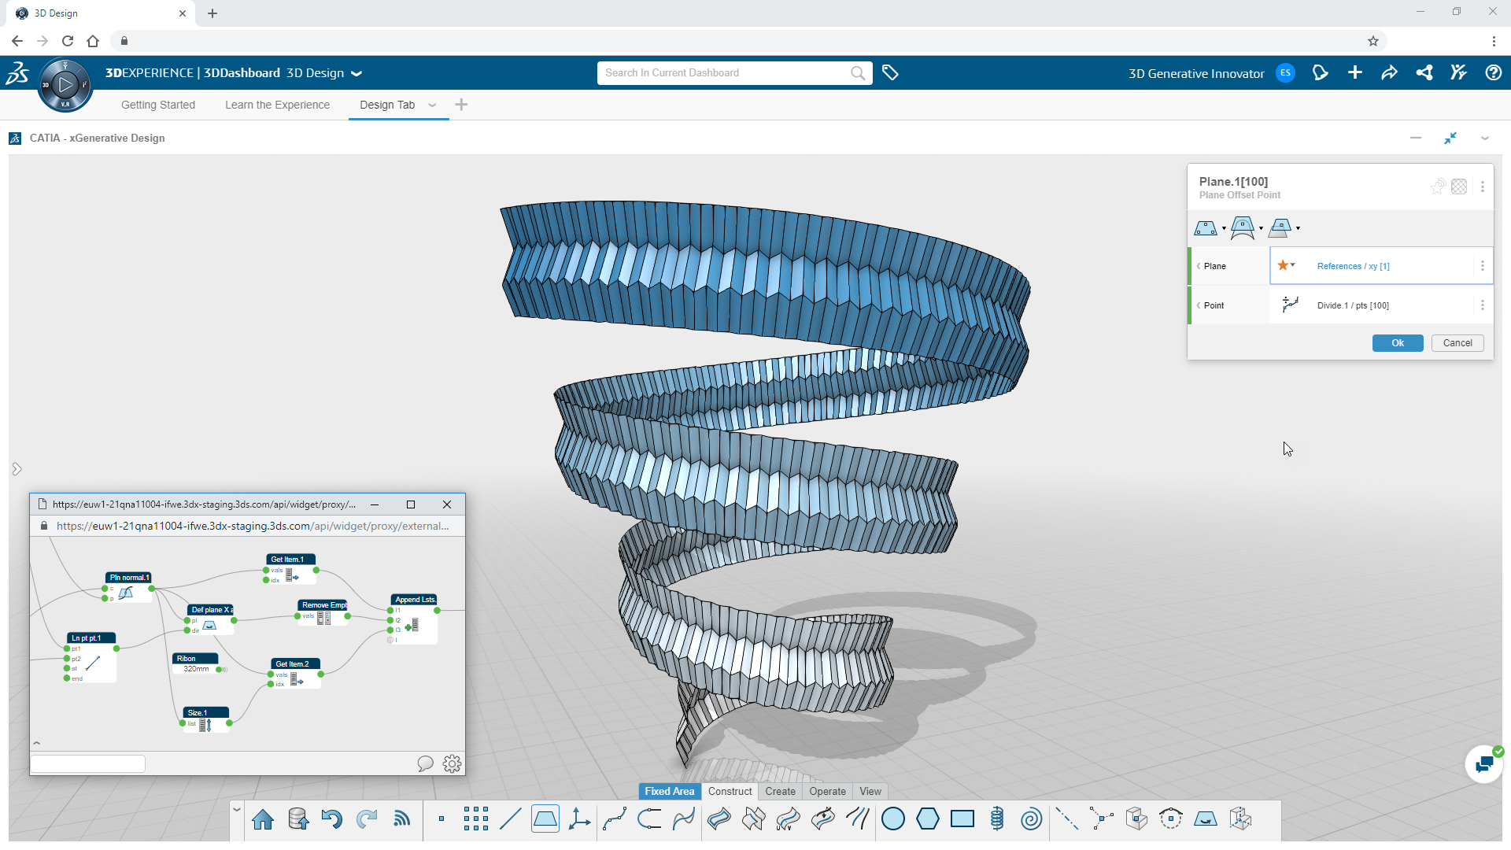
Task: Click Cancel in the Plane.1 panel
Action: pos(1457,343)
